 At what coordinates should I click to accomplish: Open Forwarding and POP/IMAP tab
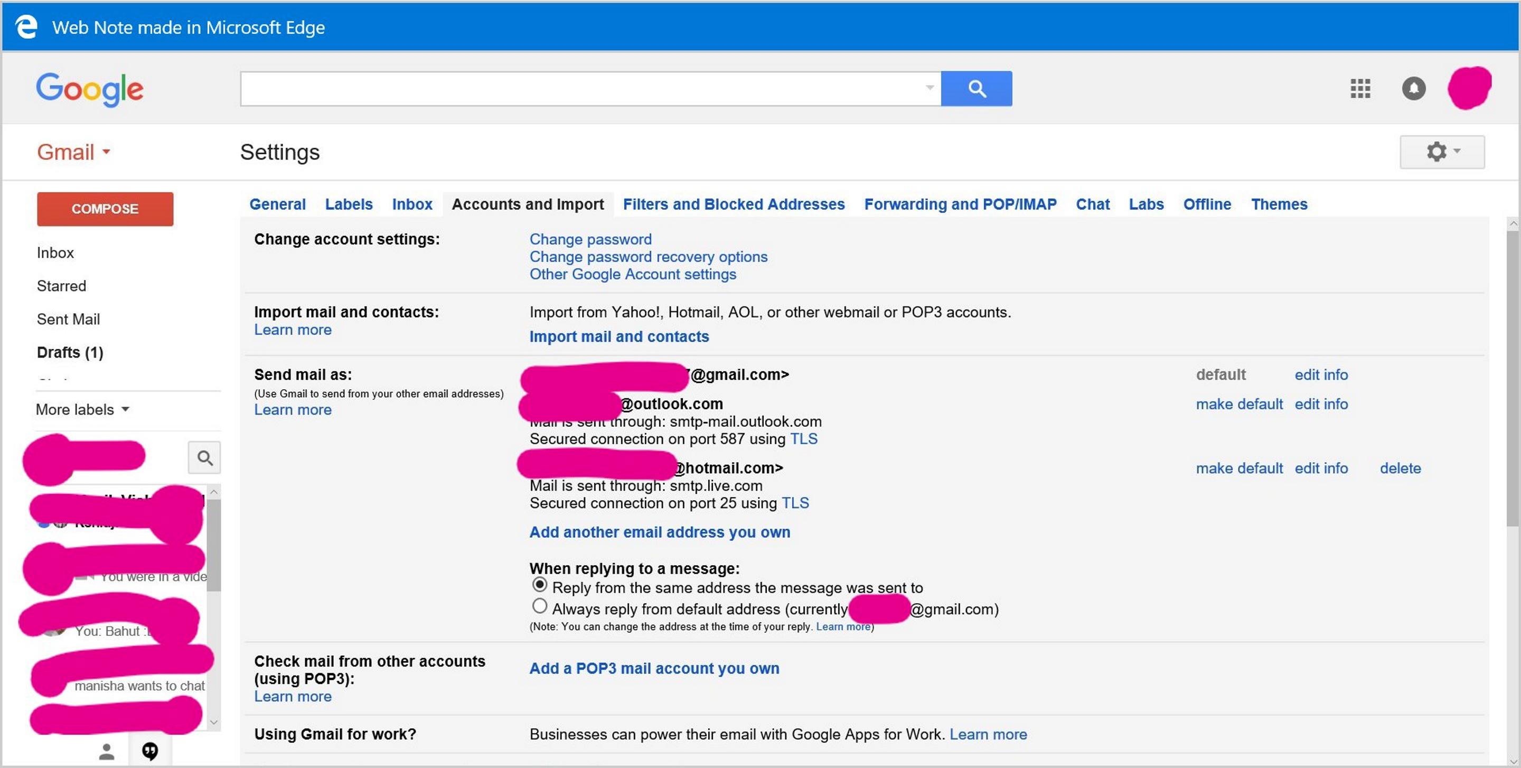tap(960, 204)
